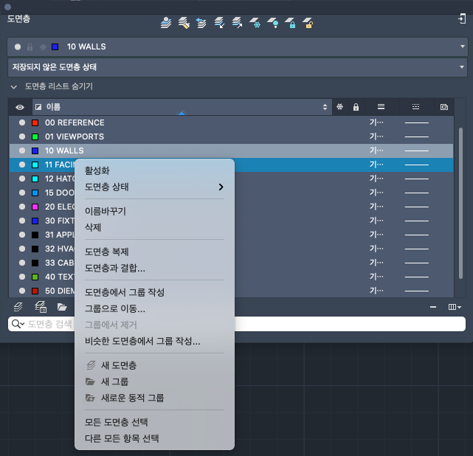Click the green color swatch of 01 VIEWPORTS

(35, 137)
